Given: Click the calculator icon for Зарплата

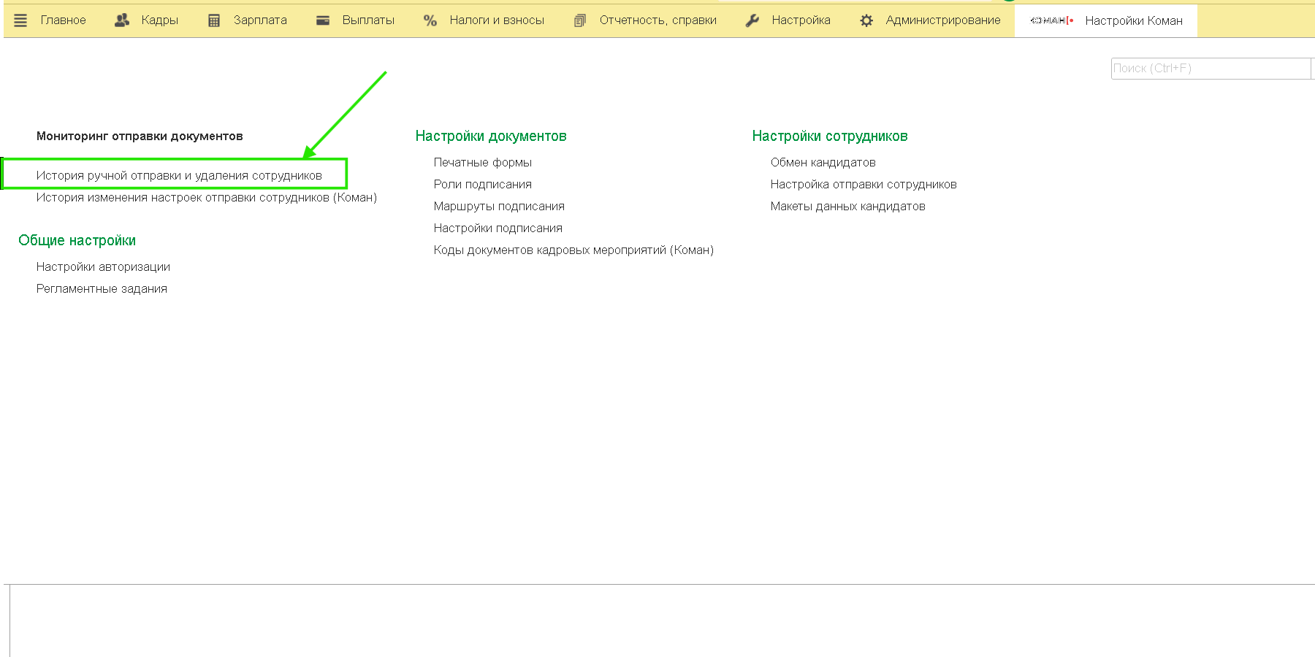Looking at the screenshot, I should pos(214,20).
